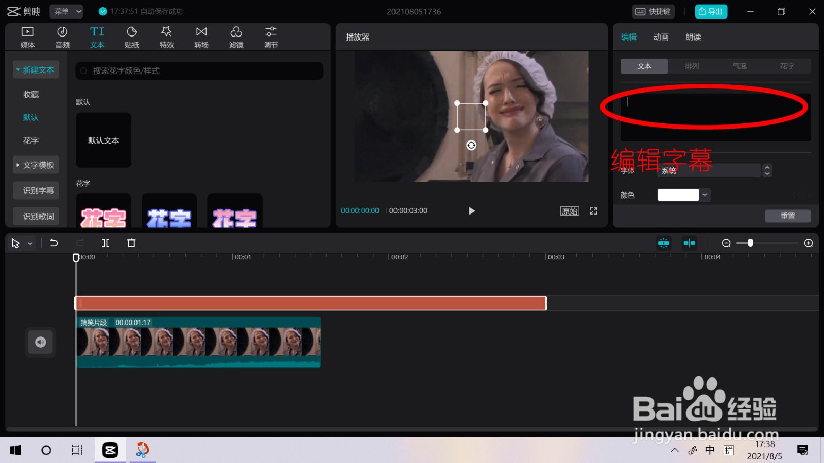Focus the 搜索花字颜色/样式 search field

tap(199, 70)
